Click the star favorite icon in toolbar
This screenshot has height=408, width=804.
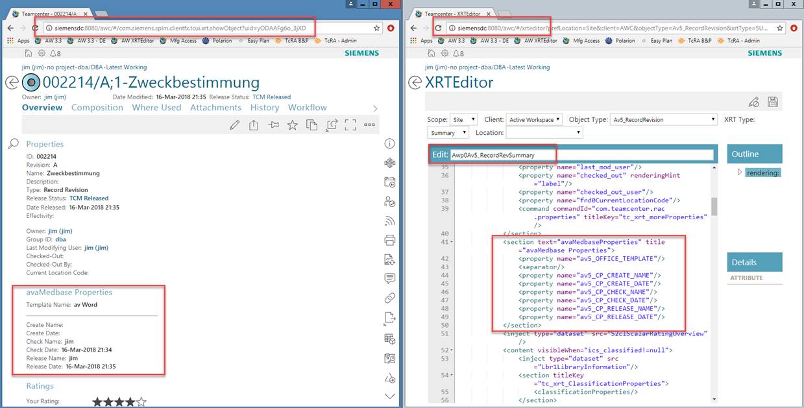pyautogui.click(x=293, y=125)
